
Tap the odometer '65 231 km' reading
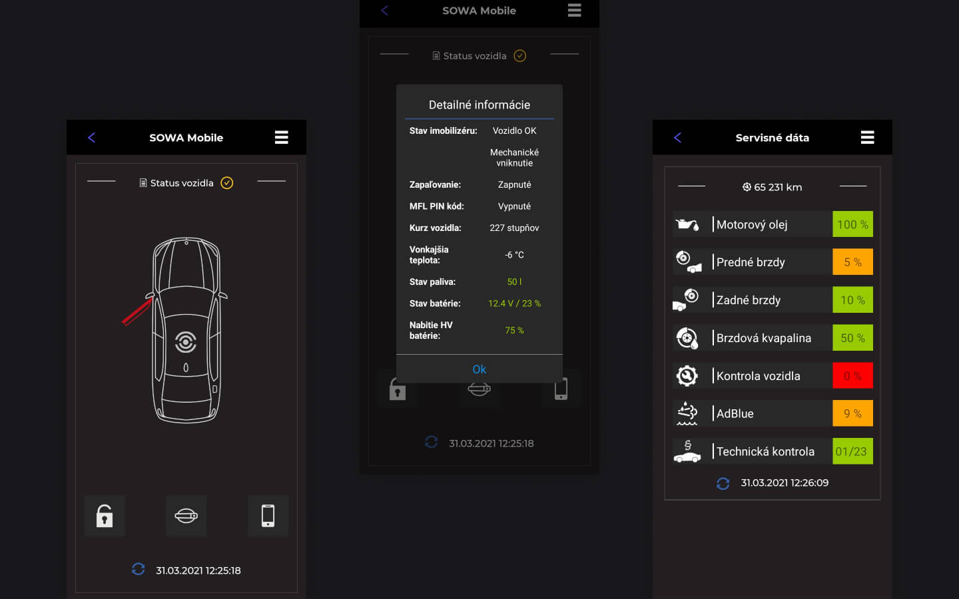tap(778, 188)
